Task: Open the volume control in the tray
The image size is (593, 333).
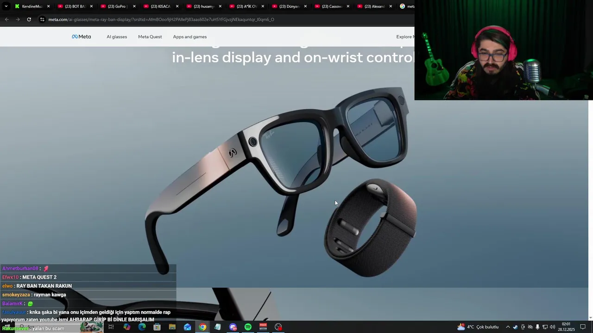Action: pyautogui.click(x=552, y=327)
